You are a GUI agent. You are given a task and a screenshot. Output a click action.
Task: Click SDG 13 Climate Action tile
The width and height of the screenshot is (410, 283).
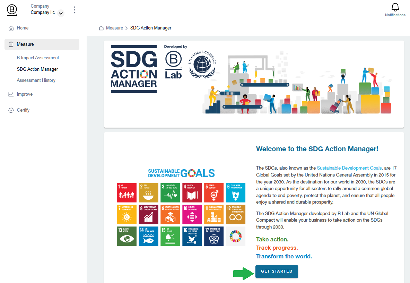point(127,236)
